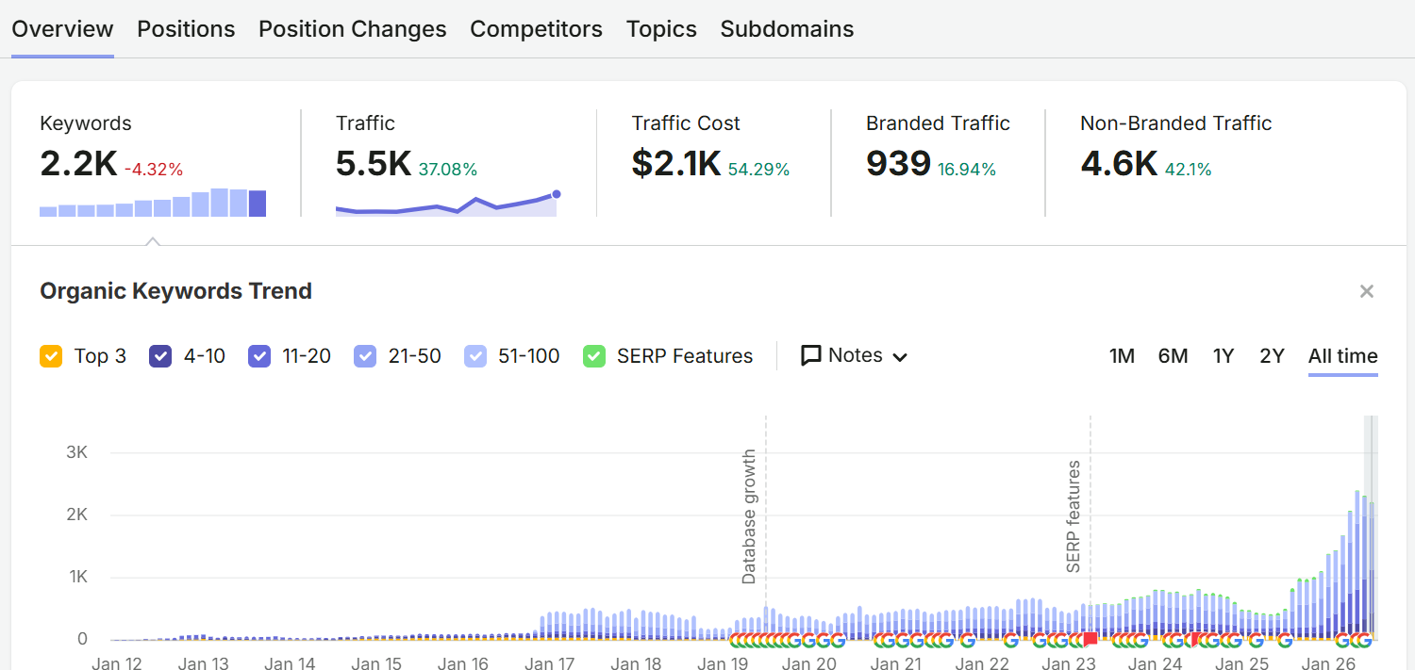The image size is (1415, 670).
Task: Toggle the 51-100 positions checkbox
Action: (x=475, y=356)
